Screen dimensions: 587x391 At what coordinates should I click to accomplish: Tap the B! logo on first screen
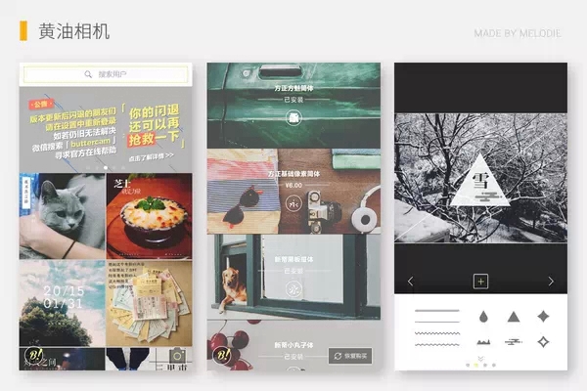click(34, 356)
